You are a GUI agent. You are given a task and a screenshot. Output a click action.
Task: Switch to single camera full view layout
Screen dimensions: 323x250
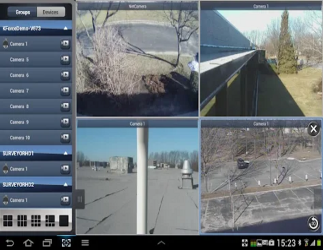point(64,221)
